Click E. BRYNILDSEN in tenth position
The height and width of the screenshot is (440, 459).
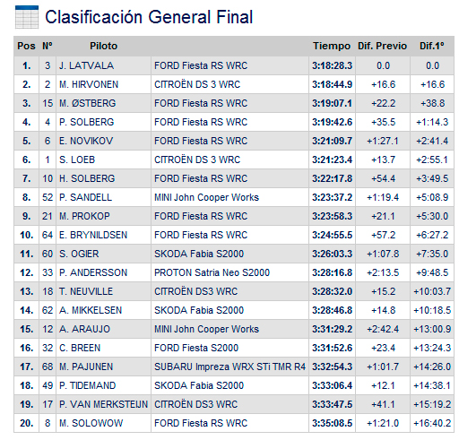click(93, 235)
